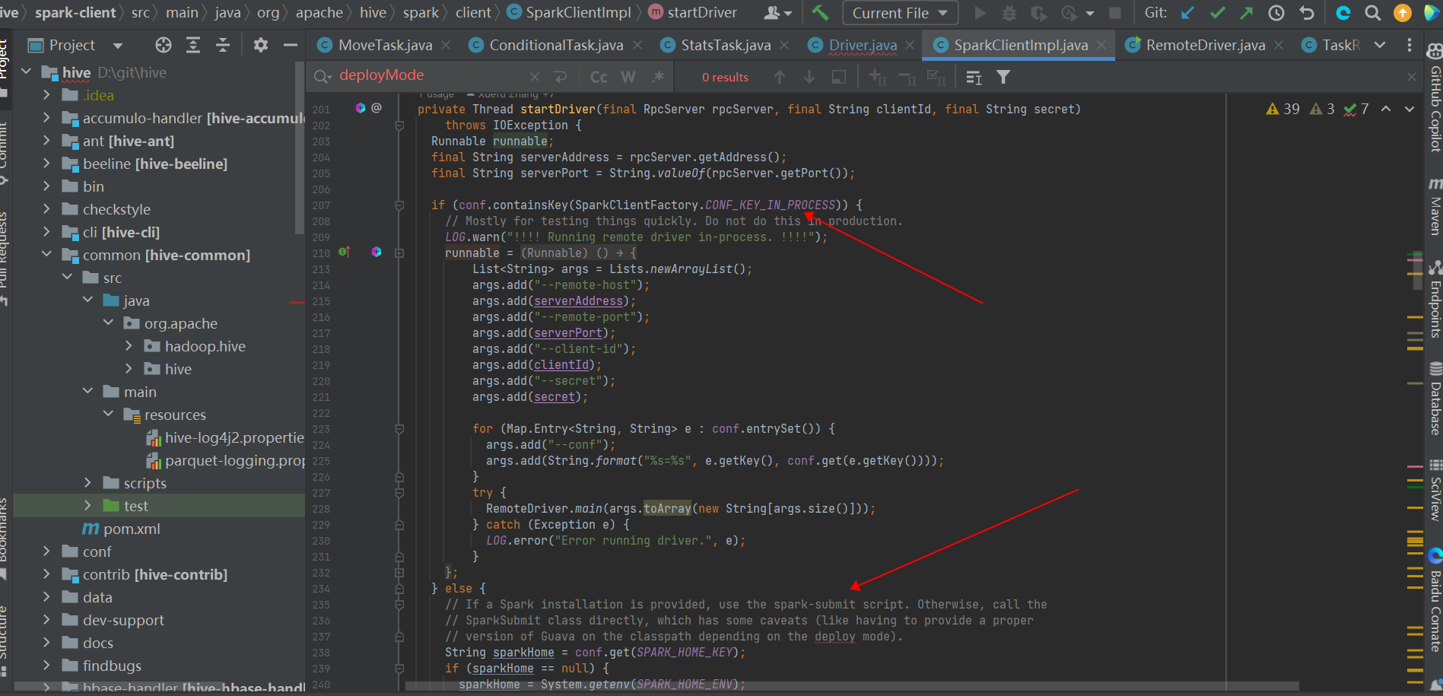Switch to the ConditionalTask.java tab

click(556, 45)
